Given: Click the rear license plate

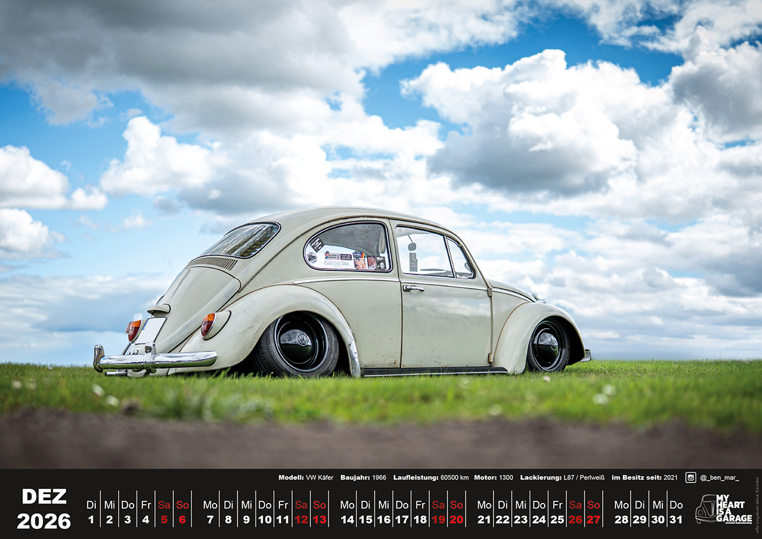Looking at the screenshot, I should point(150,331).
